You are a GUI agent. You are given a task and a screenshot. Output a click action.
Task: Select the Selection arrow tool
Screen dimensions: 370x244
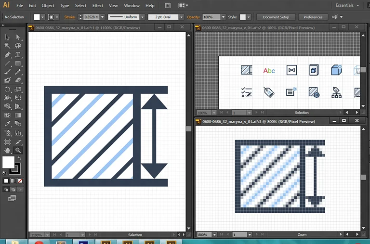point(7,38)
